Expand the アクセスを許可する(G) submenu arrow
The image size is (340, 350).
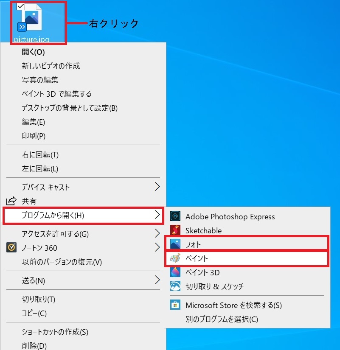[x=157, y=233]
